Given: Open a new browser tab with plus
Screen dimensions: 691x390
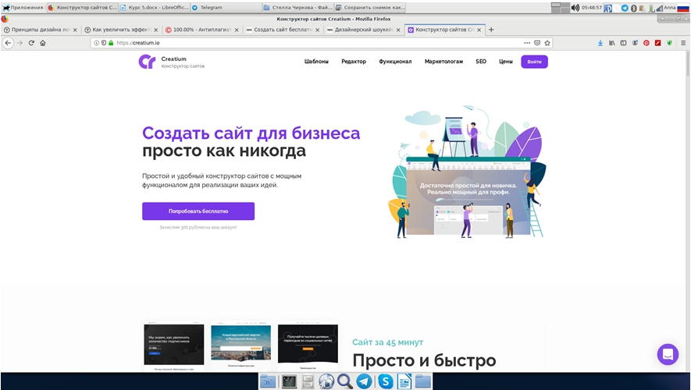Looking at the screenshot, I should 491,30.
